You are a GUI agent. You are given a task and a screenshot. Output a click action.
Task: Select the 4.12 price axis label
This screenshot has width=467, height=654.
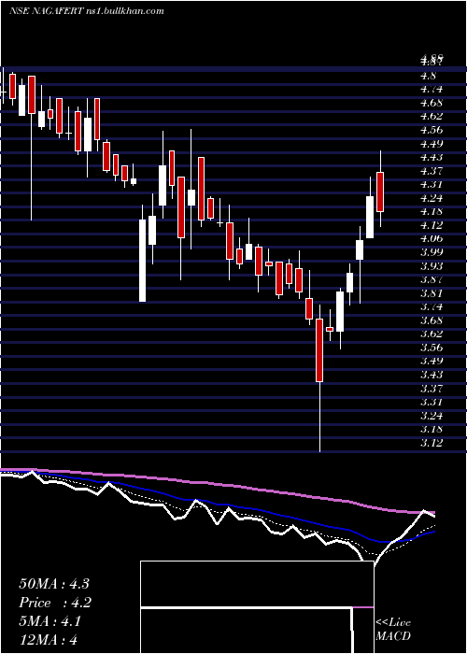432,225
